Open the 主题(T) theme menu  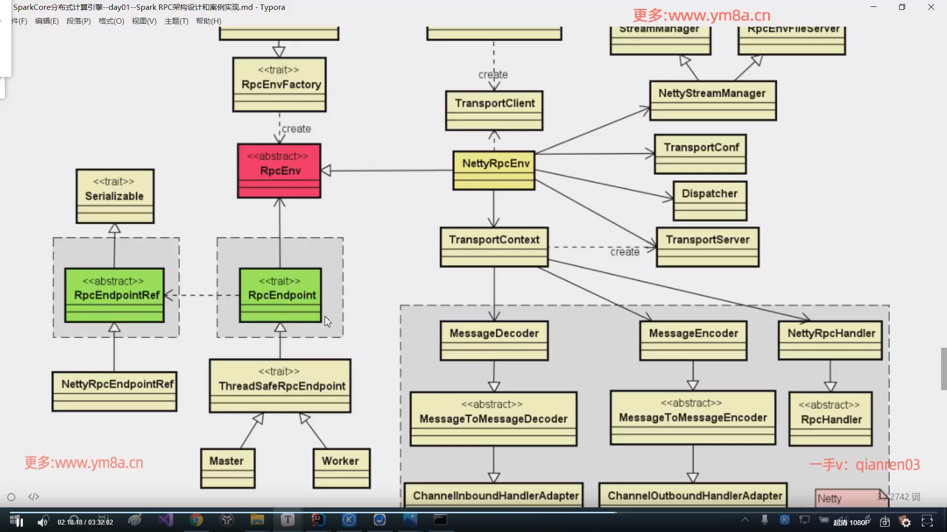coord(176,21)
